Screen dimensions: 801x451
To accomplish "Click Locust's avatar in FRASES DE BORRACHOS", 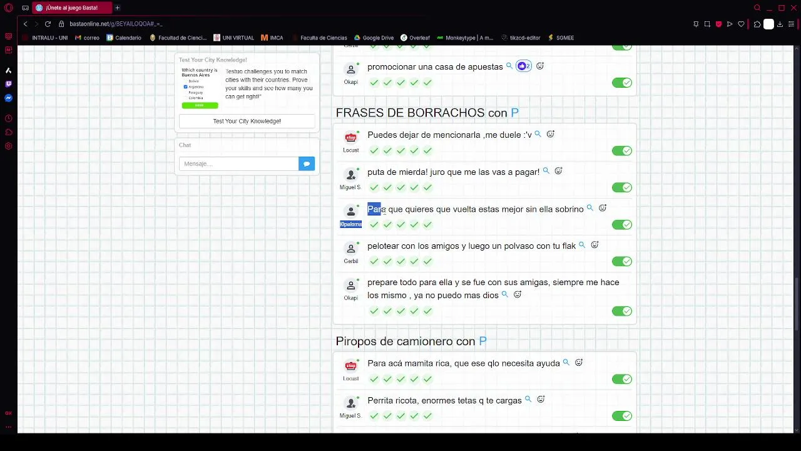I will point(351,138).
